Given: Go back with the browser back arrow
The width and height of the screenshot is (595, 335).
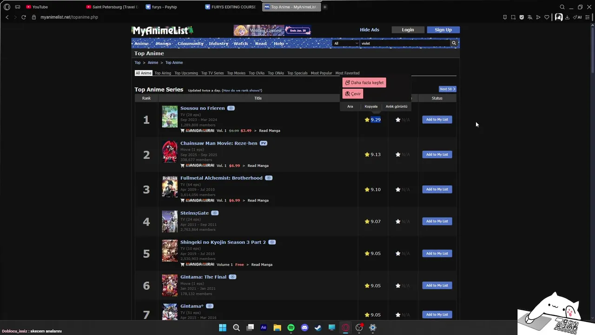Looking at the screenshot, I should (x=7, y=17).
